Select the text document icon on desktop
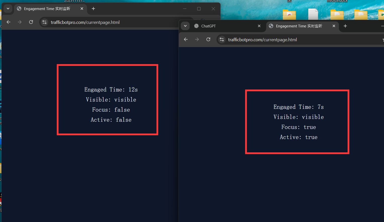This screenshot has width=384, height=222. 313,14
